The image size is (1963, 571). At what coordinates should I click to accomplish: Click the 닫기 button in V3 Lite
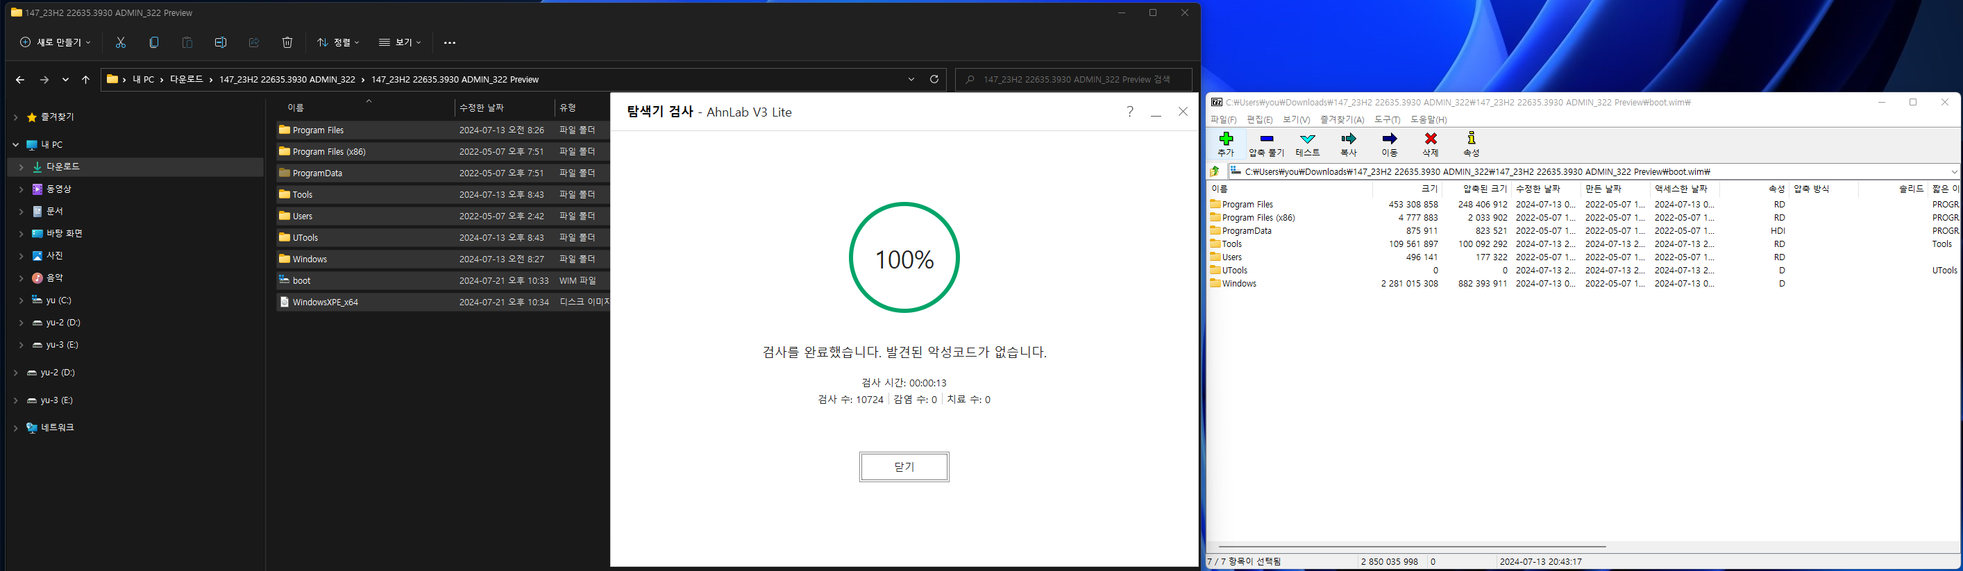pos(904,467)
